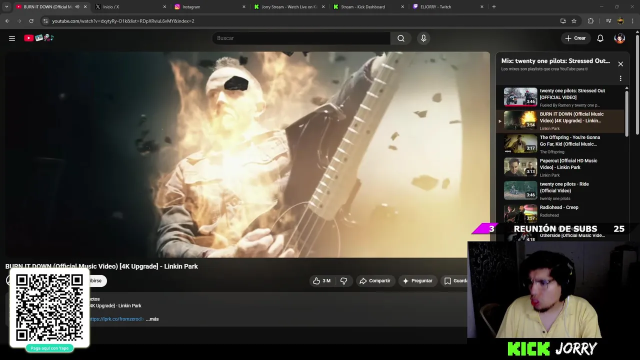
Task: Close the Jorry Stream Kick tab
Action: click(323, 7)
